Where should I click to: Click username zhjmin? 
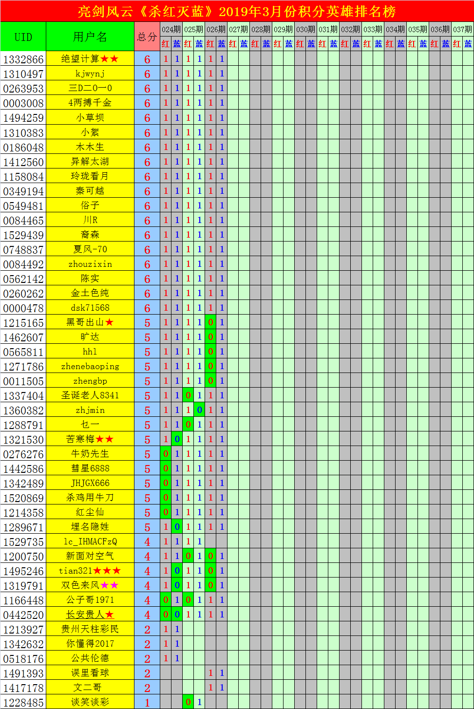90,410
